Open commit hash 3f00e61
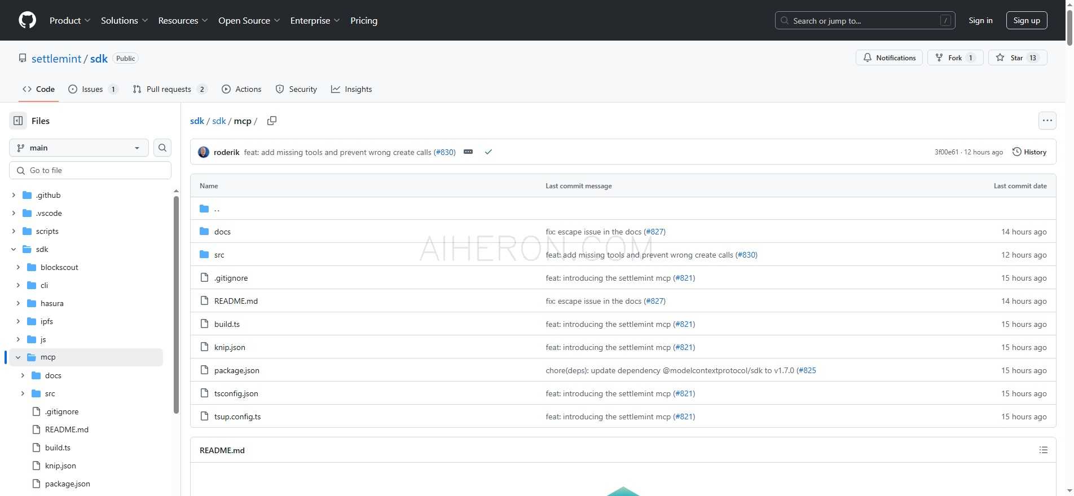1074x496 pixels. [x=946, y=152]
